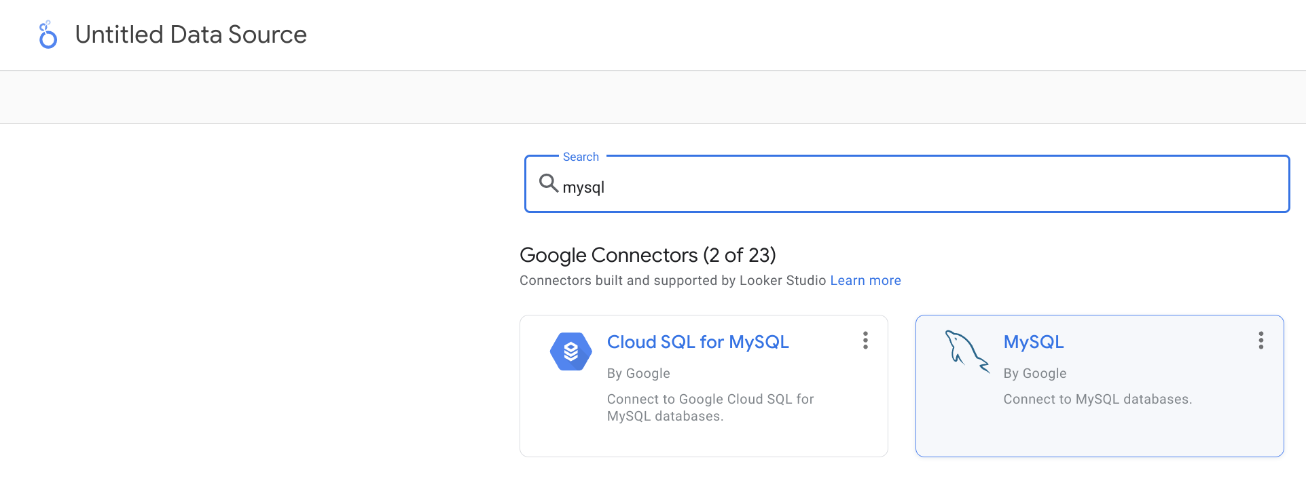Viewport: 1306px width, 481px height.
Task: Click inside the Search input field
Action: tap(815, 187)
